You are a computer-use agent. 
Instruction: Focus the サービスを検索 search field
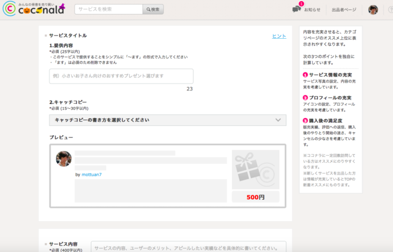108,10
